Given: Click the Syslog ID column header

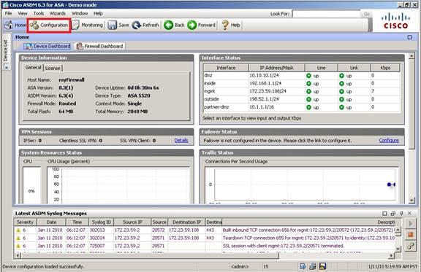Looking at the screenshot, I should (x=101, y=222).
